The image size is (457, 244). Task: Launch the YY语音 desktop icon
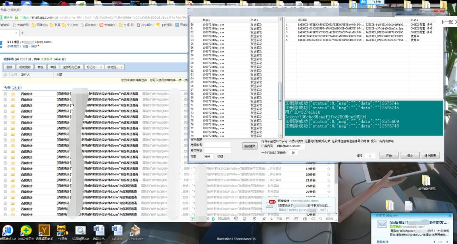coord(62,232)
